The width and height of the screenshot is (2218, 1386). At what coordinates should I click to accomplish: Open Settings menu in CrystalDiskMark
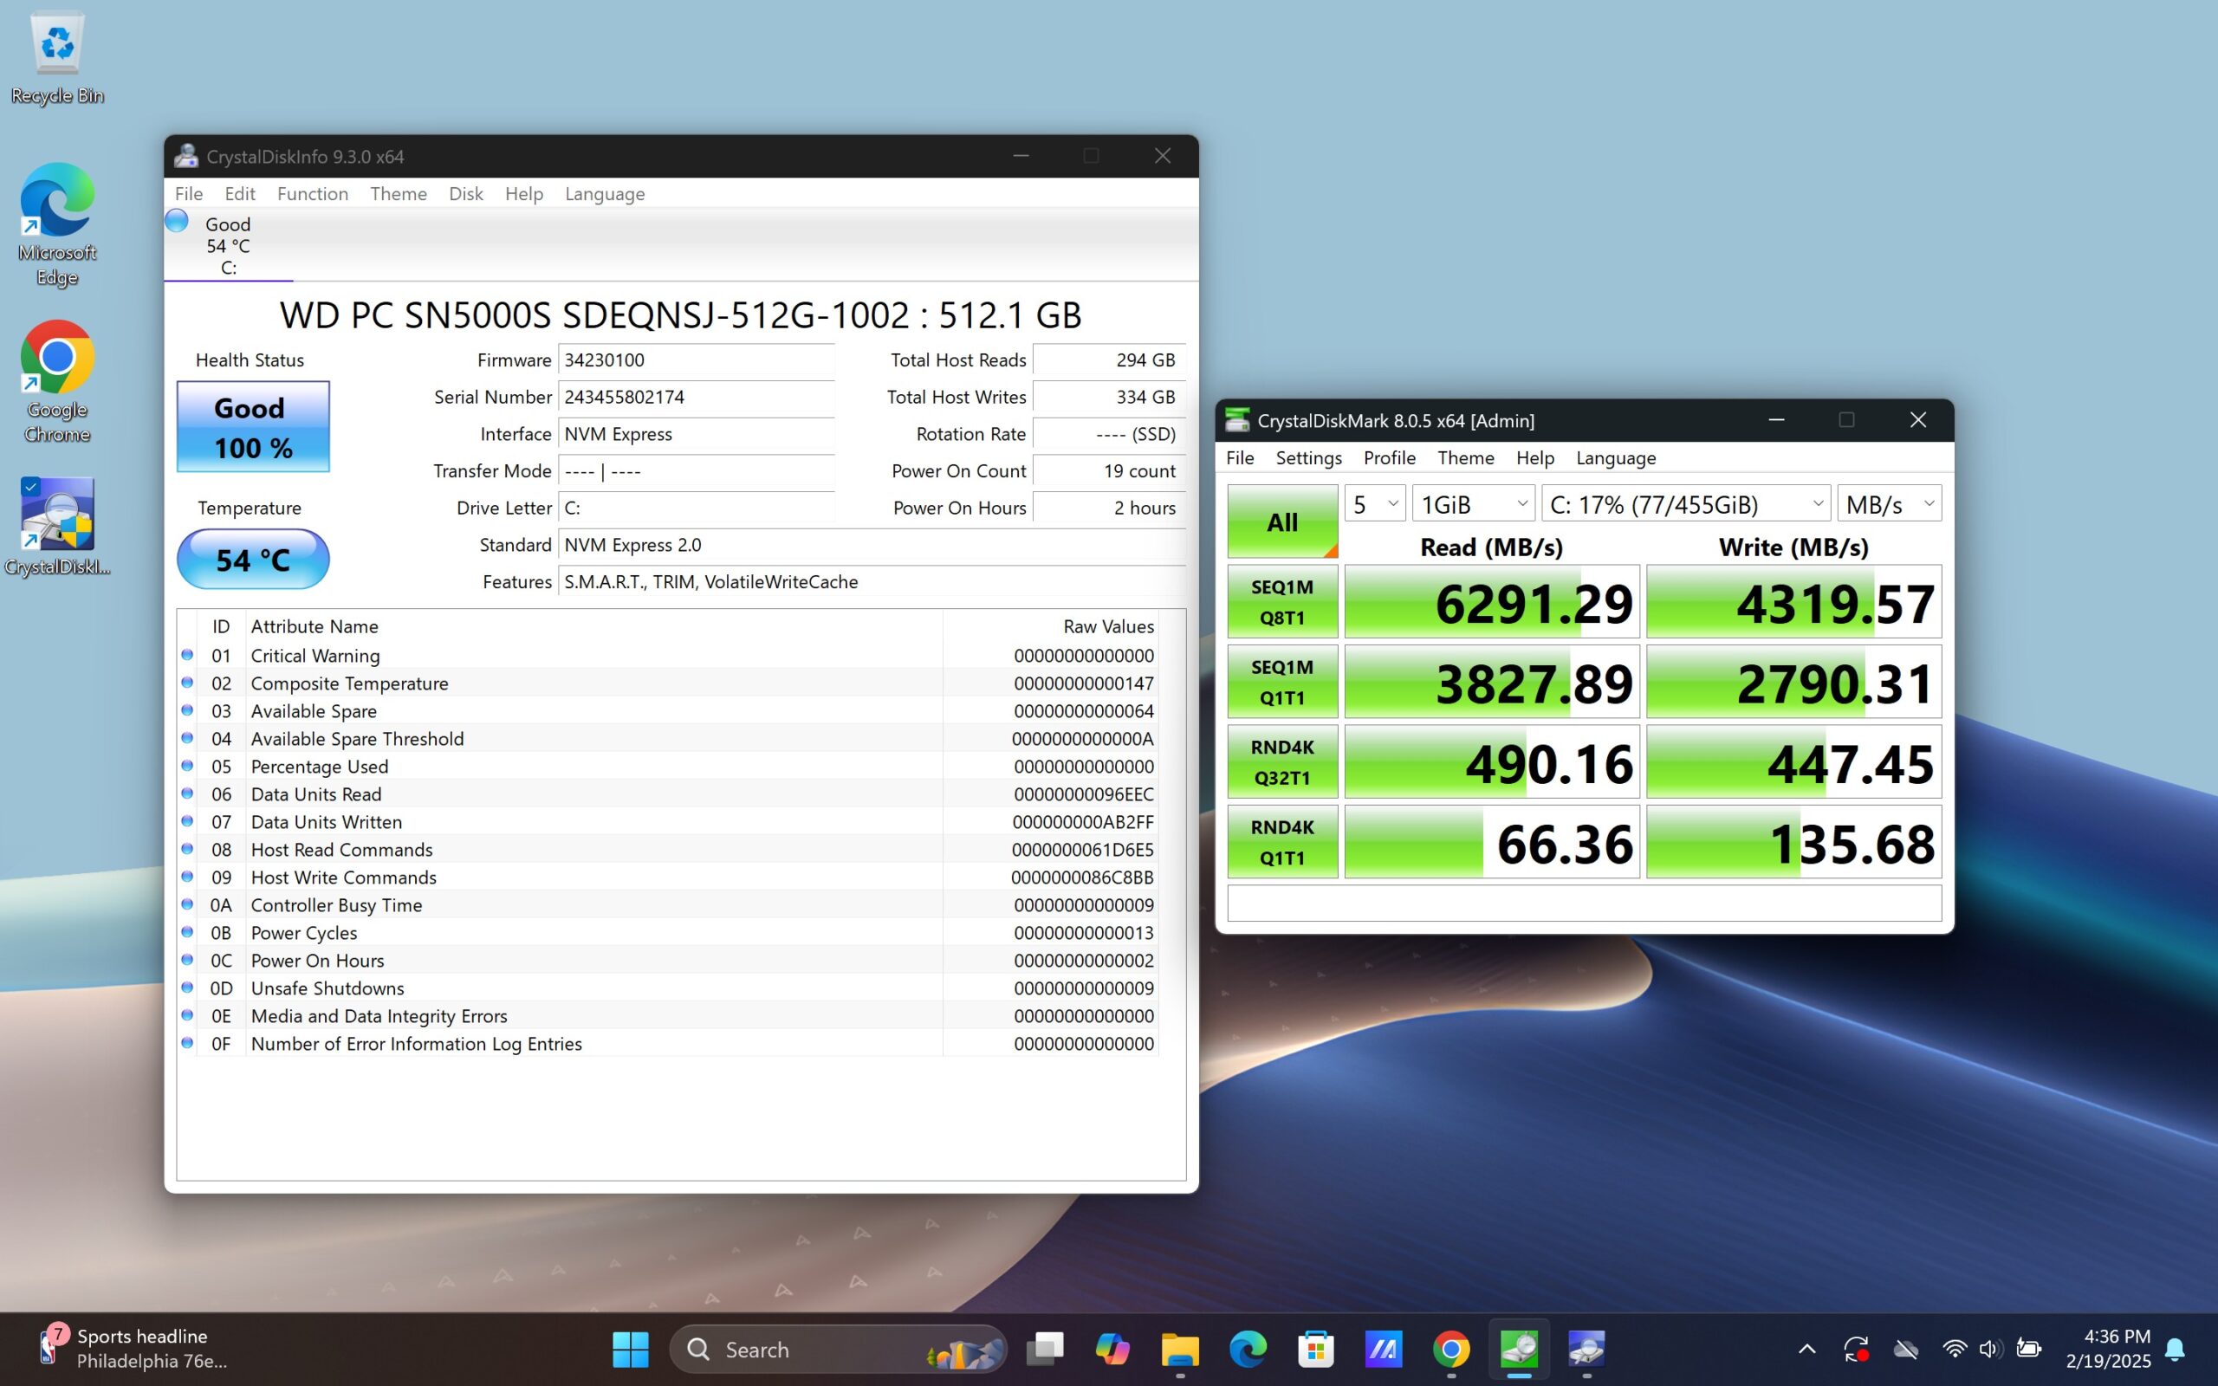(x=1308, y=457)
